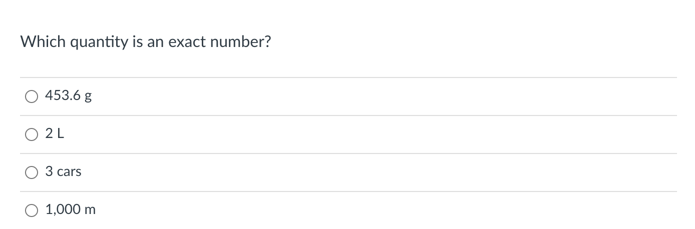Screen dimensions: 695x229
Task: Click the 'L' unit in the second answer
Action: pos(61,133)
